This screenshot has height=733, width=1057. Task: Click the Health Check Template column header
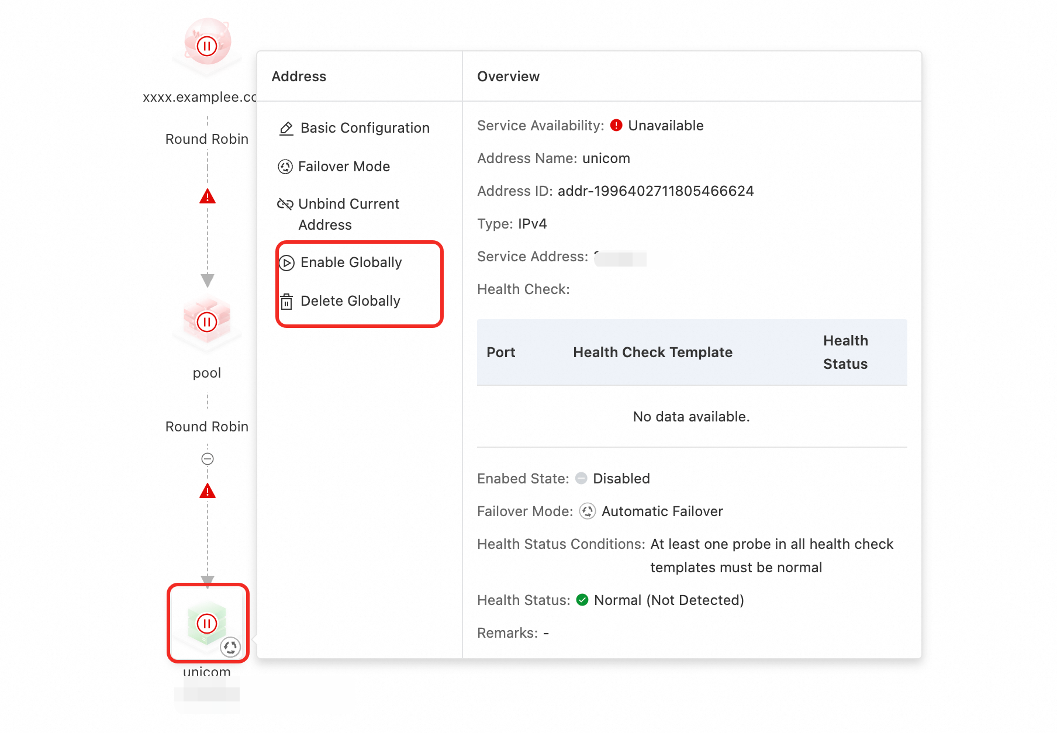pyautogui.click(x=653, y=352)
